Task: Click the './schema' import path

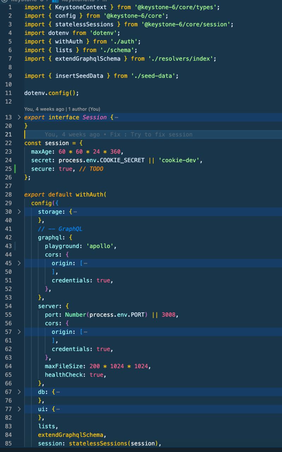Action: coord(117,50)
